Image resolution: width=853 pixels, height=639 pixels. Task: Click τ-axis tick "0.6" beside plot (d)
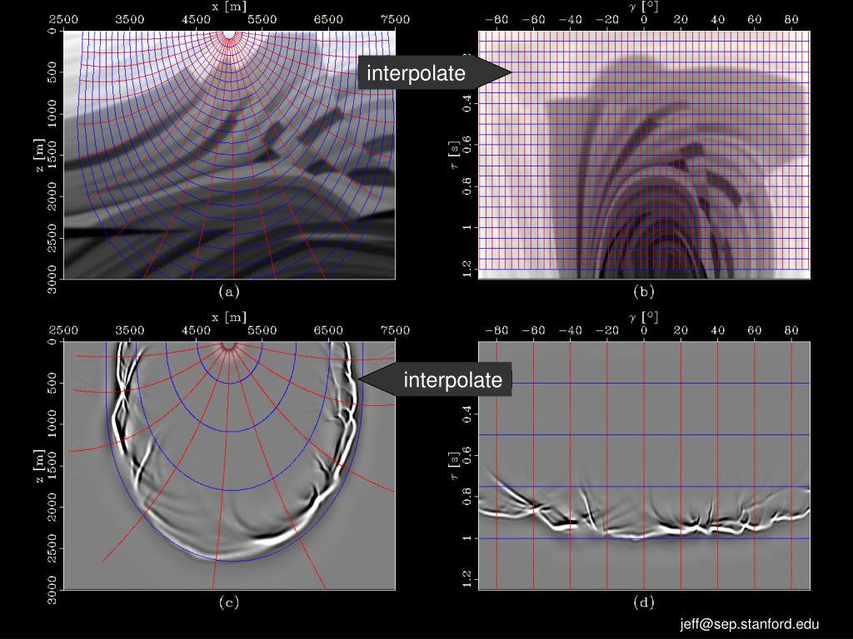[x=466, y=455]
